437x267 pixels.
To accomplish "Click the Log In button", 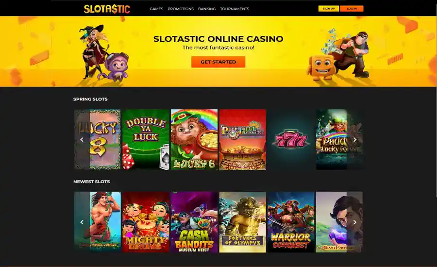I will (352, 9).
